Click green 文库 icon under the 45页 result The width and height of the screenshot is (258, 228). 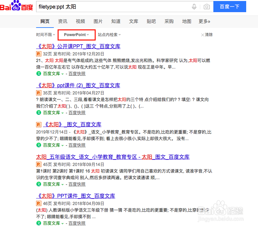(x=39, y=184)
